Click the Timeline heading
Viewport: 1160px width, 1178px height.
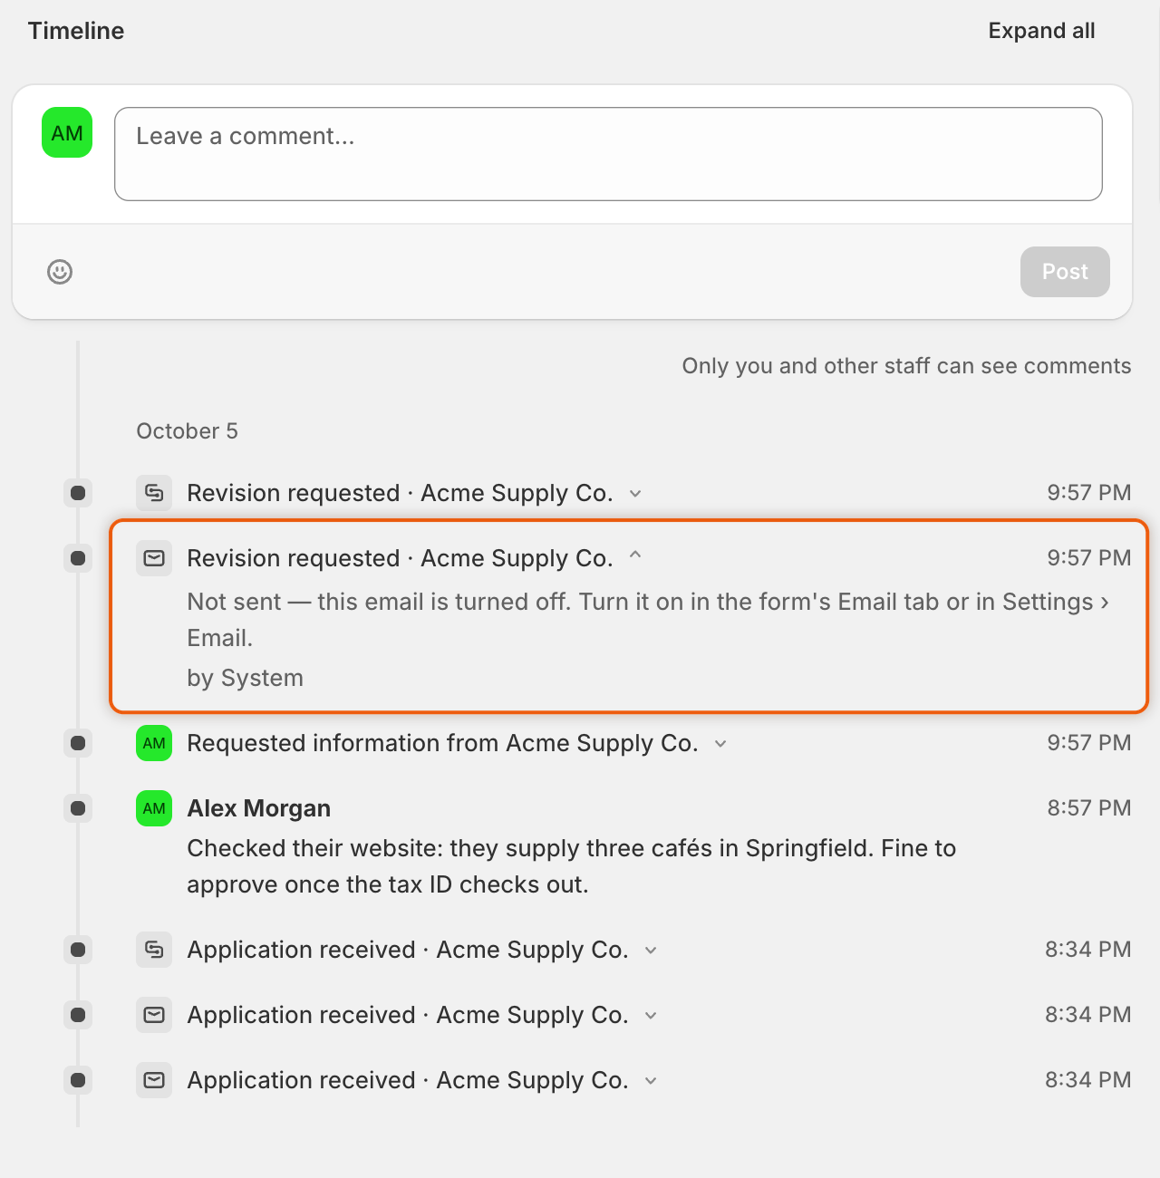click(x=76, y=31)
